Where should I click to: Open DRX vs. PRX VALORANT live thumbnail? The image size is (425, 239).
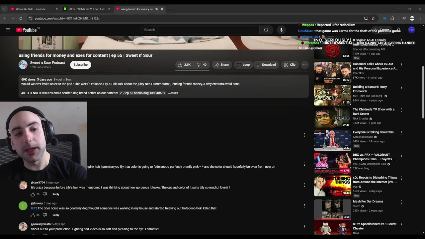tap(332, 163)
